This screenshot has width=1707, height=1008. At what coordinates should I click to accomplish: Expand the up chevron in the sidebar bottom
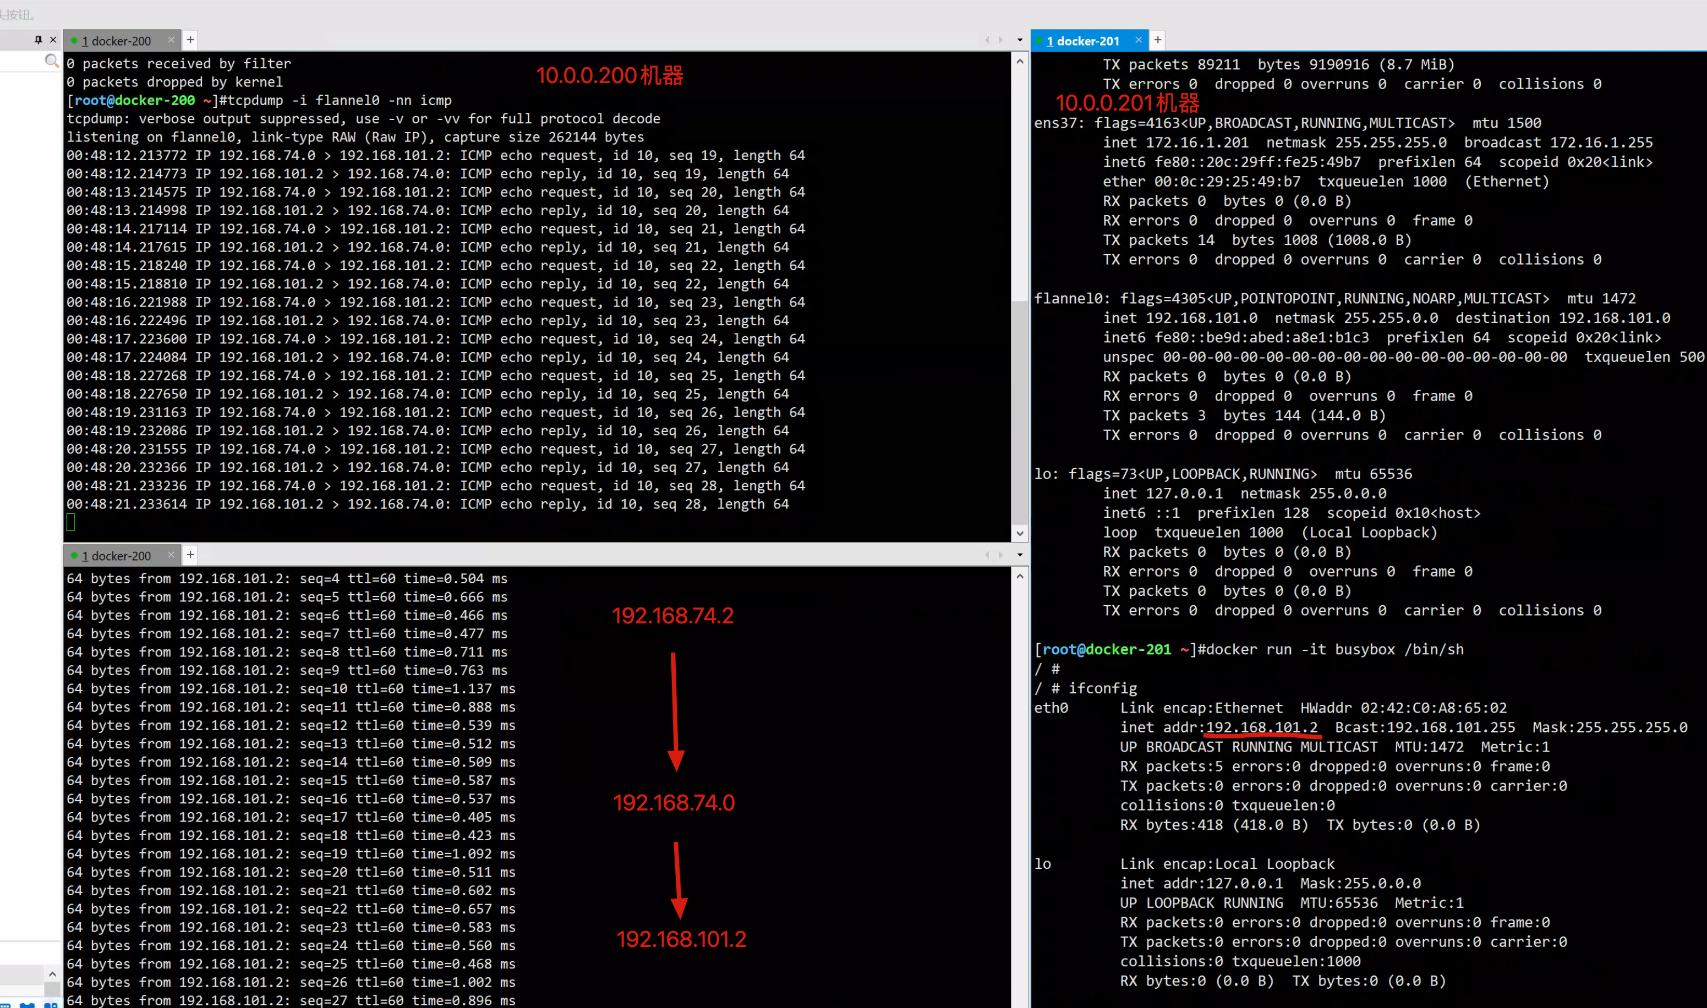(x=52, y=973)
